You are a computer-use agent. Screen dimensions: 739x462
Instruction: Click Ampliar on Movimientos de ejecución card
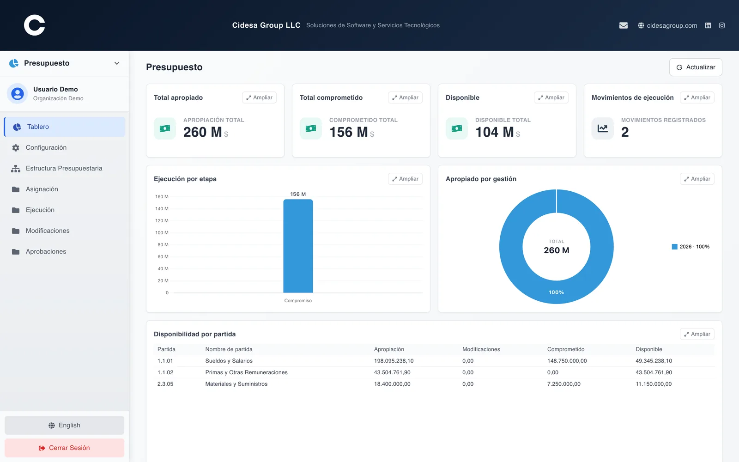point(697,97)
